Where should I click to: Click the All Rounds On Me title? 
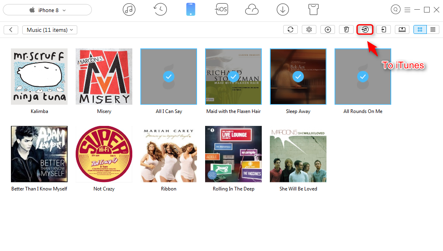pos(363,111)
